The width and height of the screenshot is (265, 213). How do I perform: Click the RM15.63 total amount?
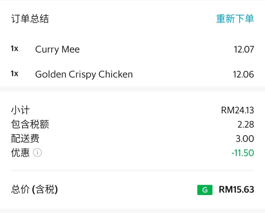coord(236,189)
